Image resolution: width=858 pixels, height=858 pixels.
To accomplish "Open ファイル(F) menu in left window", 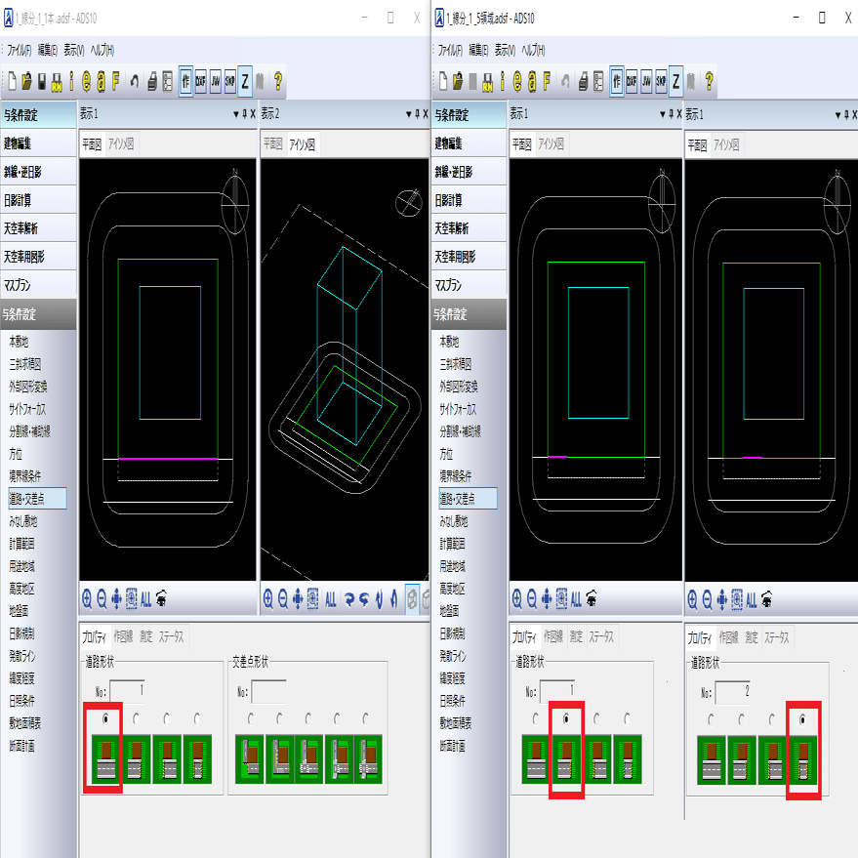I will (x=20, y=51).
